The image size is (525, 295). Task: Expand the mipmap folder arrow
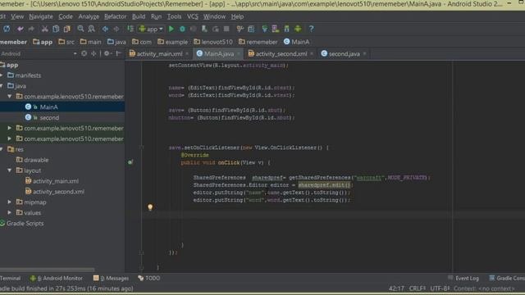[9, 202]
